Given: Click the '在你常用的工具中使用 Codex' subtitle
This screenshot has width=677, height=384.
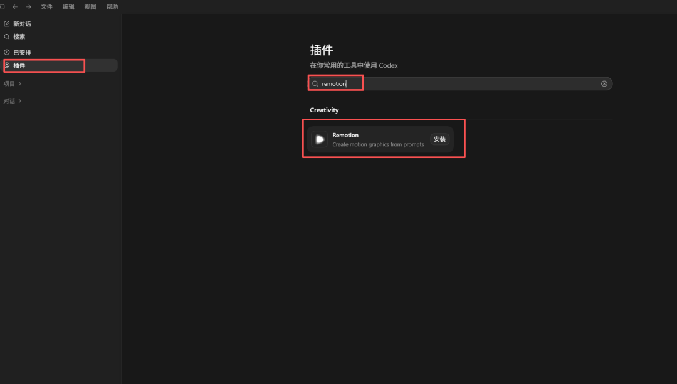Looking at the screenshot, I should (x=354, y=65).
